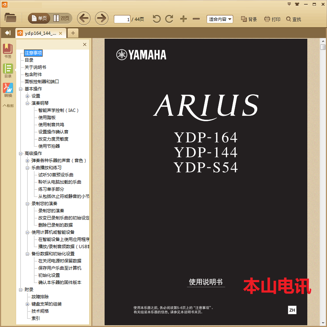Click the open file folder icon

coord(10,18)
